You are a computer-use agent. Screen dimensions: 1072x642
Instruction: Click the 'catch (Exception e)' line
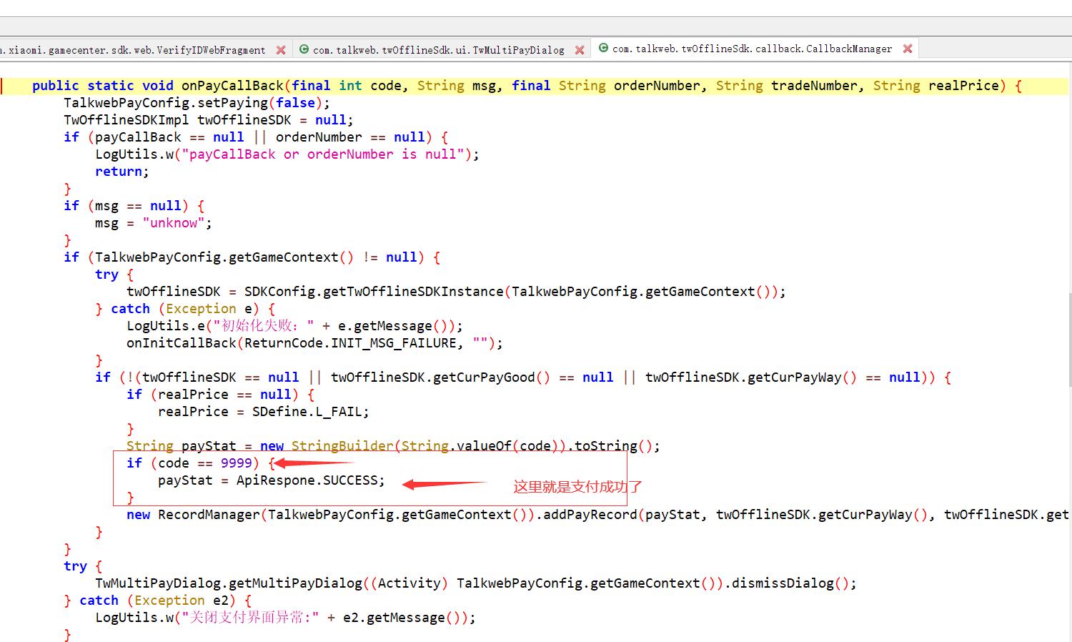point(186,309)
